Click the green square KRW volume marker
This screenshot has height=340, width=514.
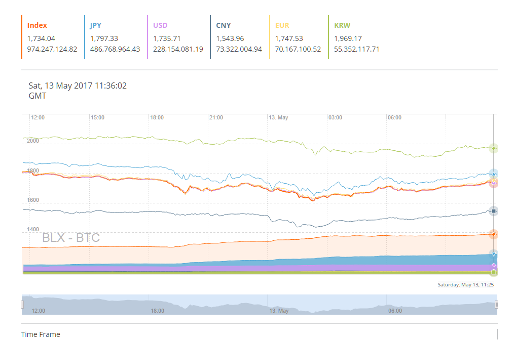click(x=493, y=273)
